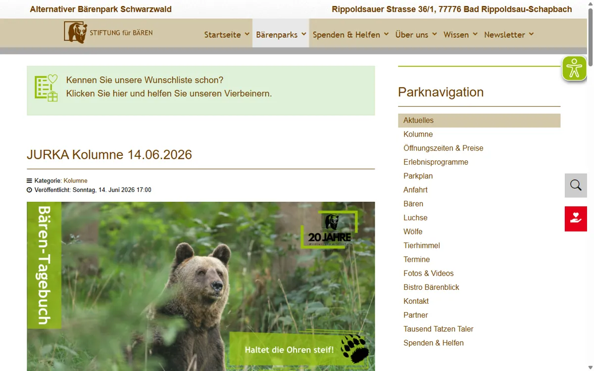Open the Newsletter menu item

[504, 35]
